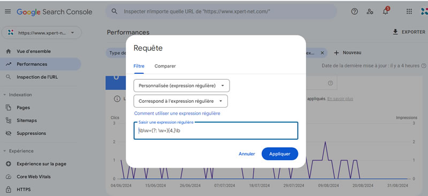Click the blue clicks metric card

pos(116,83)
